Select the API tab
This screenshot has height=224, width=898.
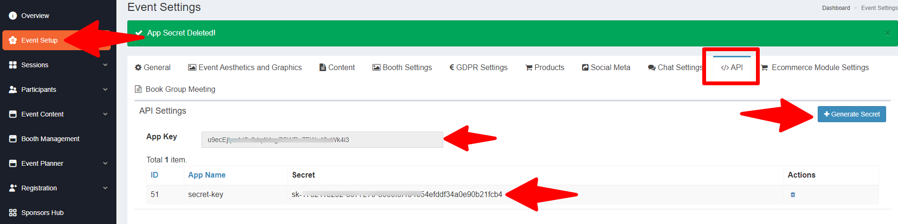click(732, 68)
